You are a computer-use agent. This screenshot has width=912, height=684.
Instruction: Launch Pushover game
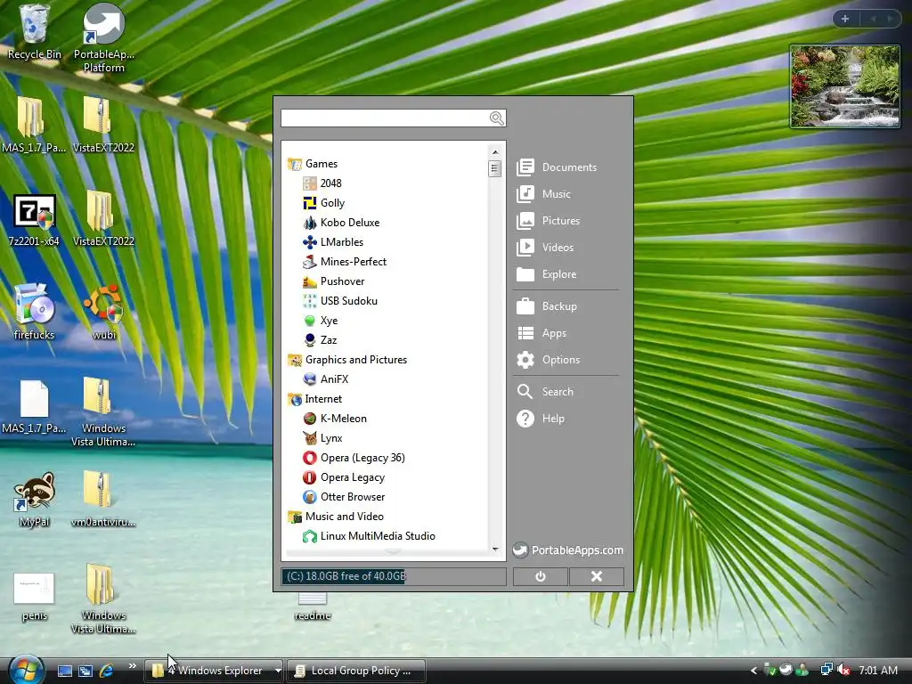(x=333, y=281)
